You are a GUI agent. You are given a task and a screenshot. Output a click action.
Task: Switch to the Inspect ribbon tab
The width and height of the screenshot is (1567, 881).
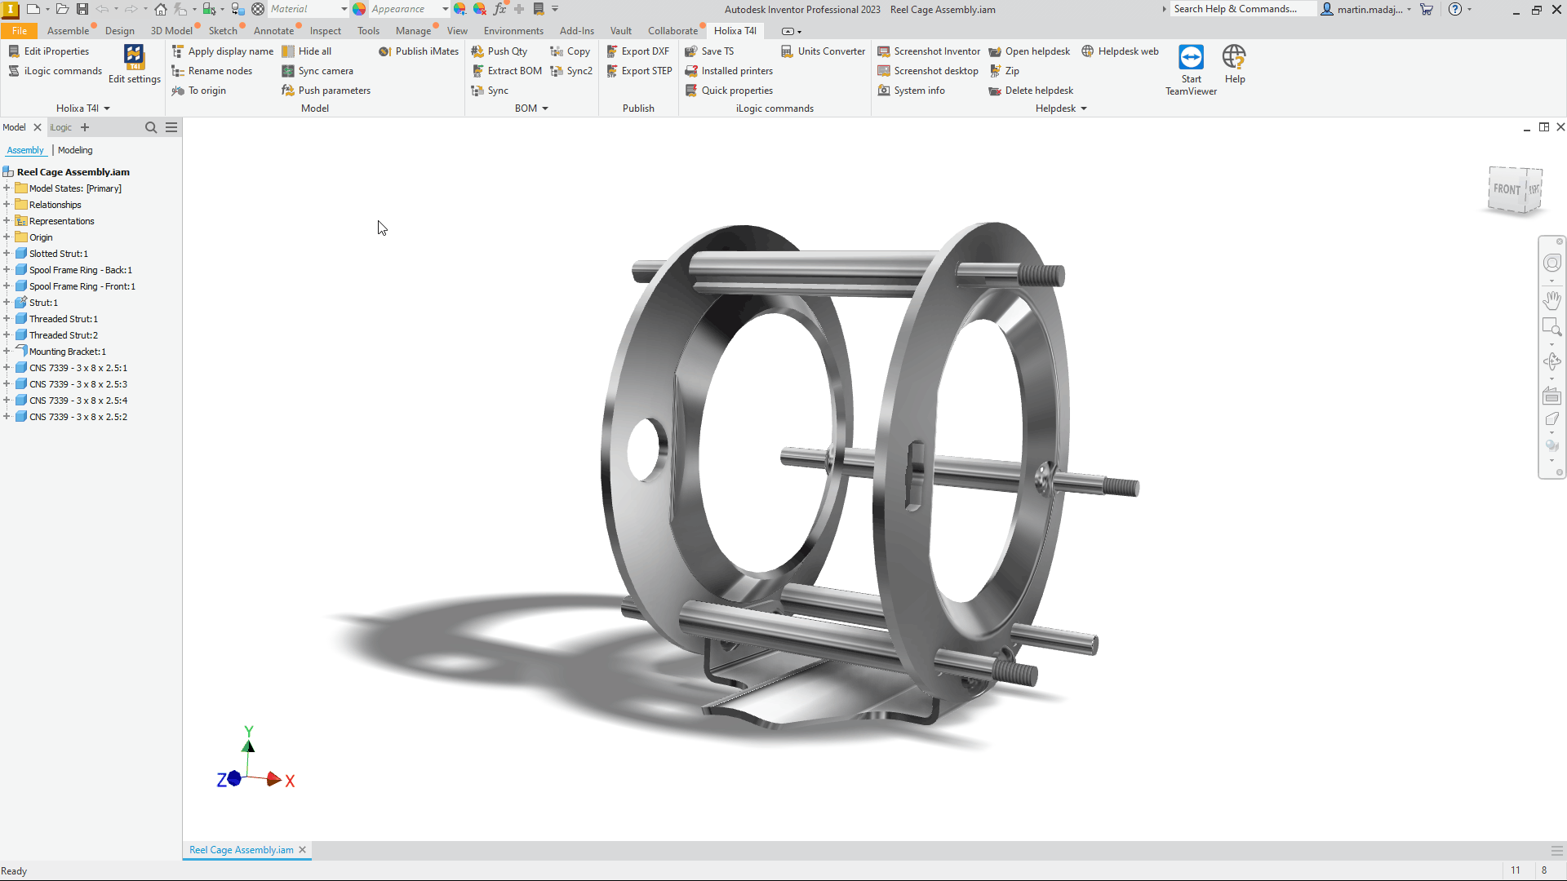(x=325, y=31)
